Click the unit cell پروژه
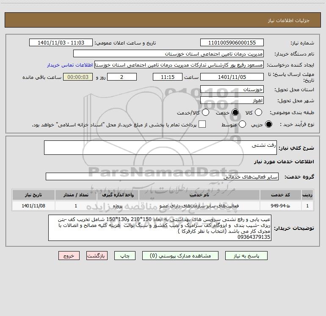Viewport: 326px width, 316px height. [118, 206]
